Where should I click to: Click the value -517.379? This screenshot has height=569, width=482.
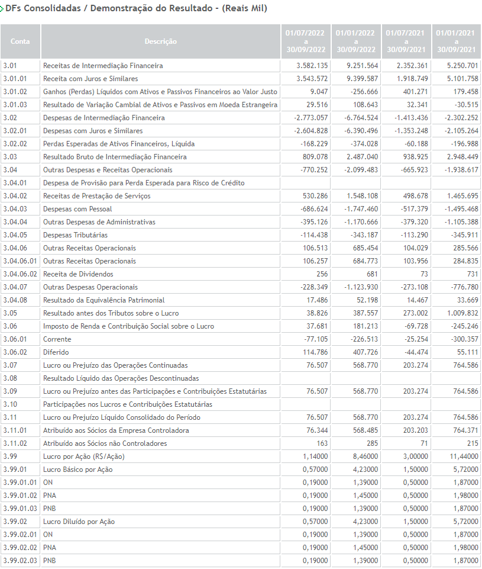[x=415, y=210]
